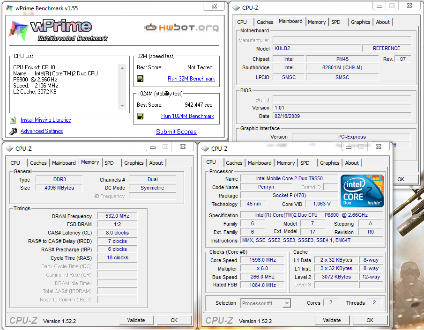Viewport: 424px width, 330px height.
Task: Click OK in the Processor CPU-Z window
Action: point(370,320)
